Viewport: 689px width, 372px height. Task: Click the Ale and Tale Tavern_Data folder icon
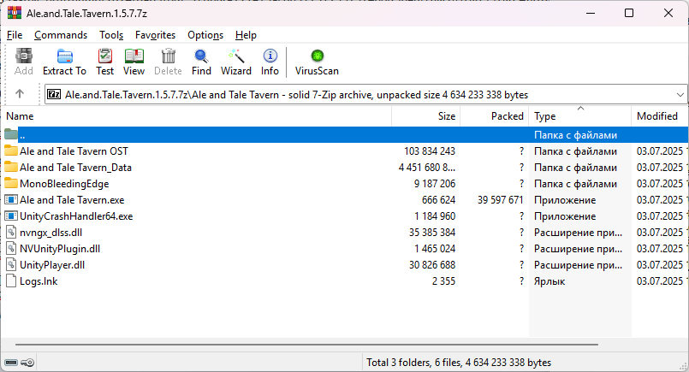pyautogui.click(x=11, y=167)
